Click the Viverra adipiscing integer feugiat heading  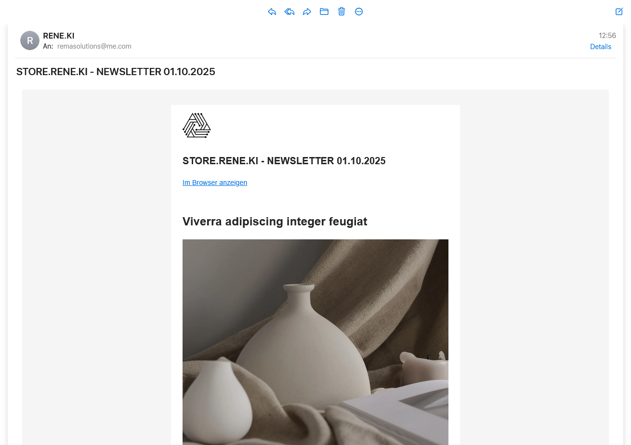coord(275,222)
